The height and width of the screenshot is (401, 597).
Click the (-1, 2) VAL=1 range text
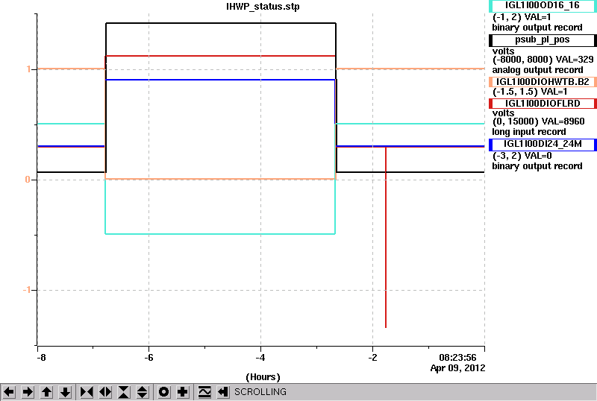tap(522, 17)
